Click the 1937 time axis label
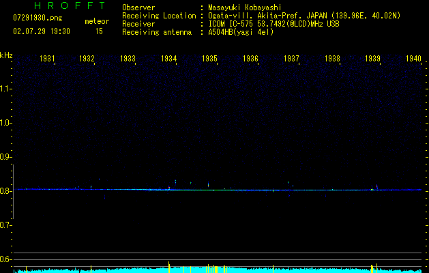 [291, 58]
